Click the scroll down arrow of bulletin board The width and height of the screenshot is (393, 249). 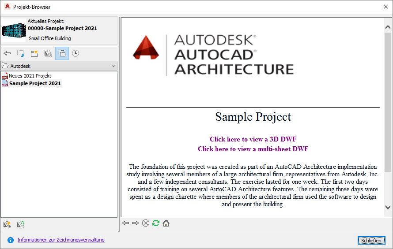click(x=388, y=207)
